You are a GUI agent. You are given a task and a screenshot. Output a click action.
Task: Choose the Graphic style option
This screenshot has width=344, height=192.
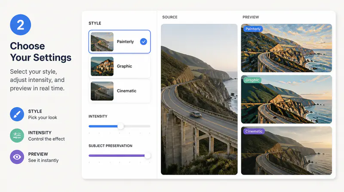tap(120, 67)
